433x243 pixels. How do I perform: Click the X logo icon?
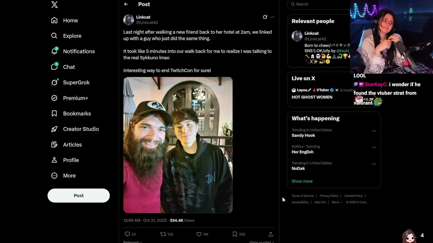54,4
